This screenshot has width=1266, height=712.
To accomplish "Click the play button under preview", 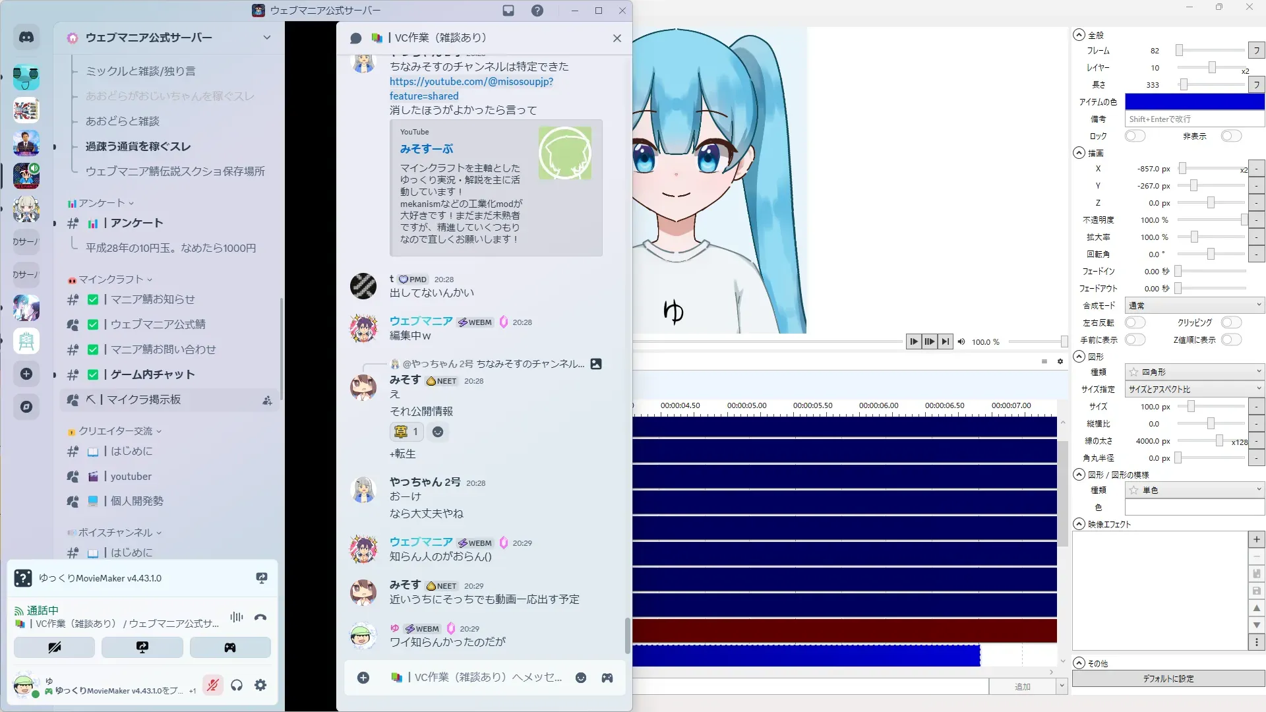I will pyautogui.click(x=913, y=341).
